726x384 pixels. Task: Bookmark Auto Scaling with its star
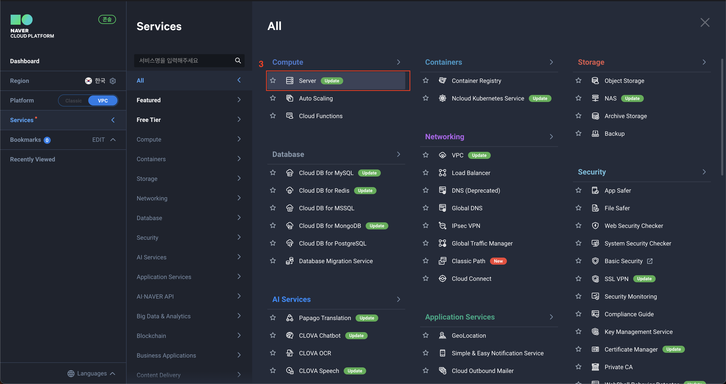[x=273, y=98]
